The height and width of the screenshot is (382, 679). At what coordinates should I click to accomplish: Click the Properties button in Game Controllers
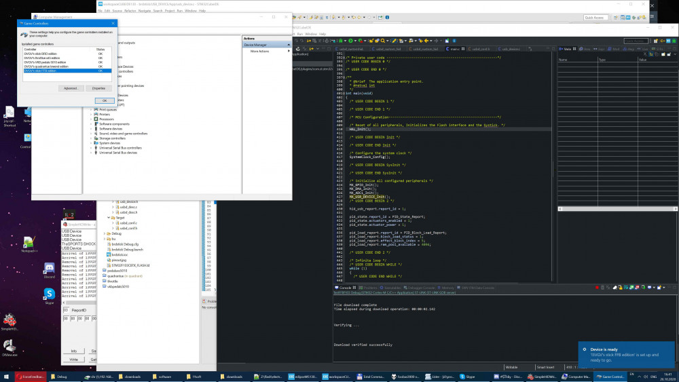[98, 88]
